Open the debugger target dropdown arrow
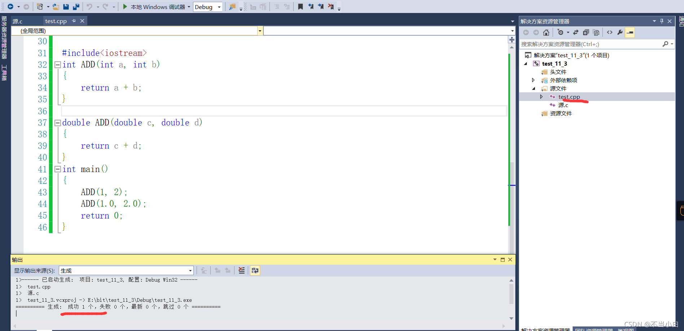The width and height of the screenshot is (684, 331). click(x=189, y=7)
